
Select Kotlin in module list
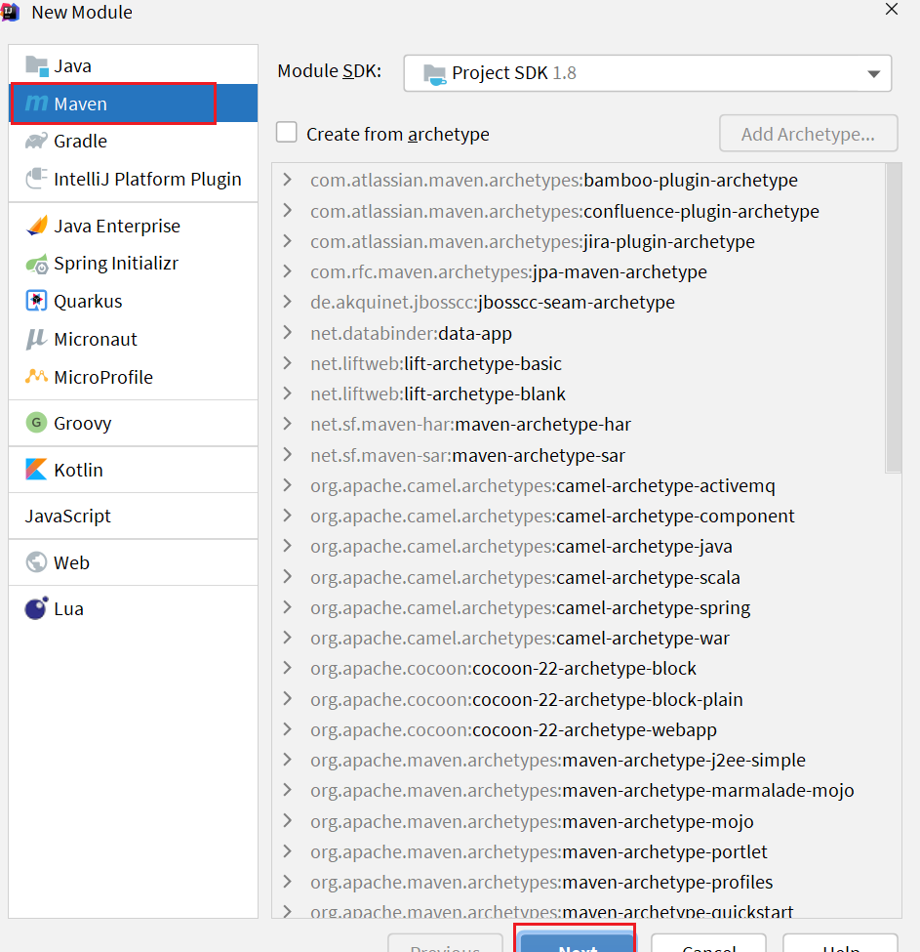point(134,470)
